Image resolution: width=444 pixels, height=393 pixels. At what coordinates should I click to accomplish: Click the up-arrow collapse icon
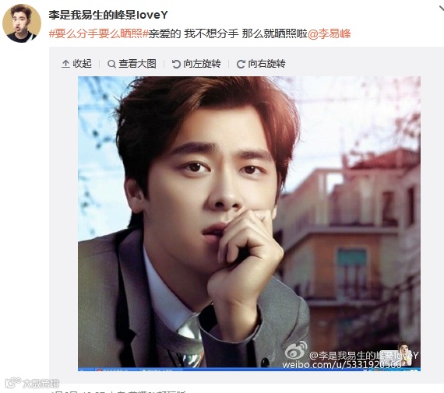tap(65, 64)
